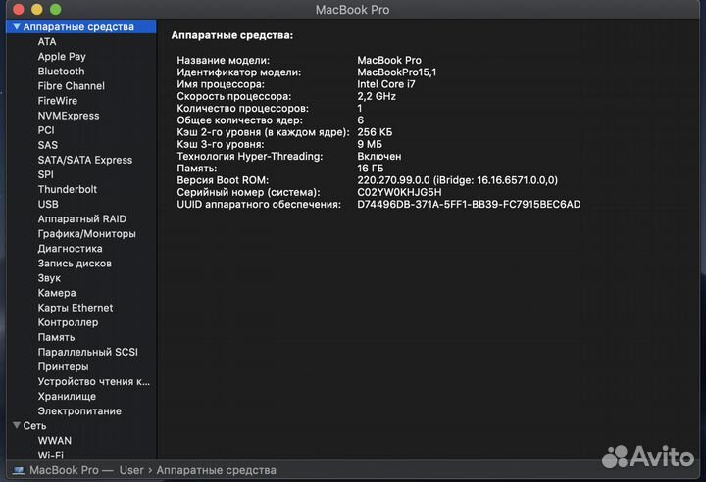Viewport: 706px width, 482px height.
Task: Click MacBook Pro in the path bar
Action: [x=64, y=470]
